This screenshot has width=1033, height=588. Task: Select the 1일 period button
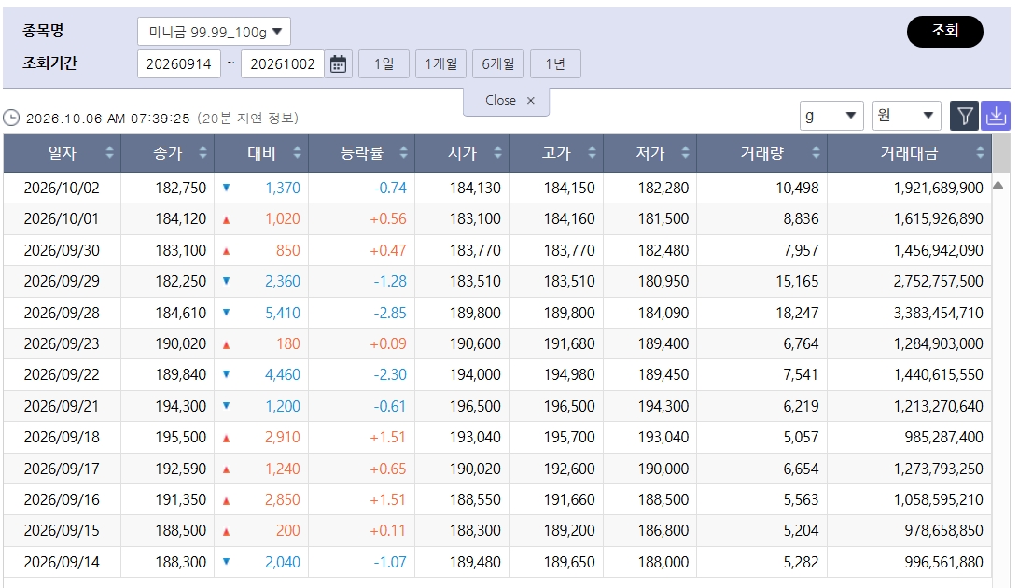(x=384, y=64)
